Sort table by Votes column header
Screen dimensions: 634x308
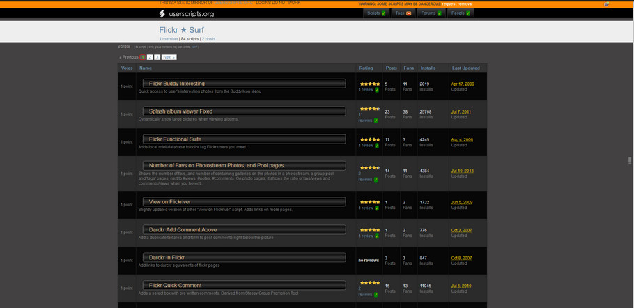click(127, 68)
